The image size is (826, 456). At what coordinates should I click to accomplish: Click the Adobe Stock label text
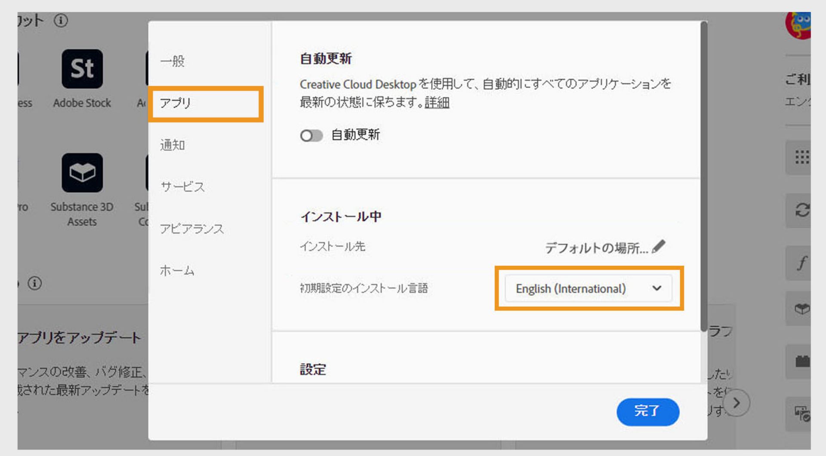coord(82,103)
